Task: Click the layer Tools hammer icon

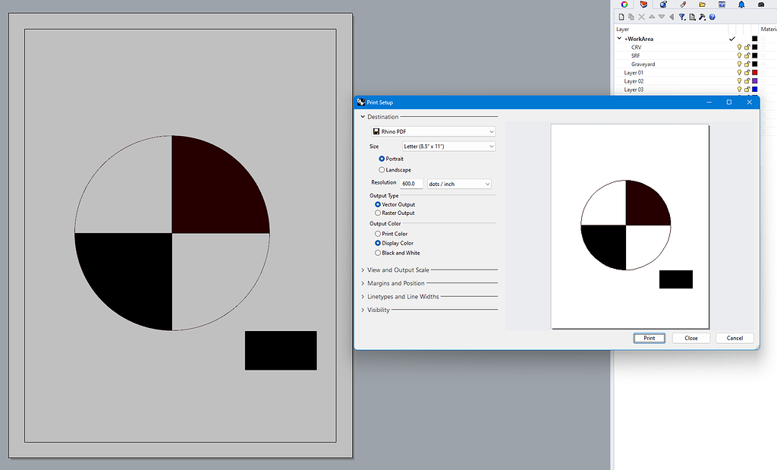Action: pos(702,17)
